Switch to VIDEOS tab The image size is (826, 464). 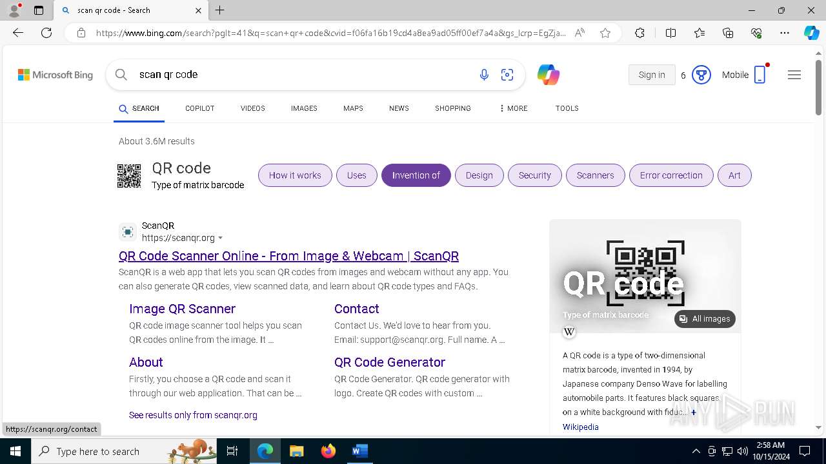[253, 108]
